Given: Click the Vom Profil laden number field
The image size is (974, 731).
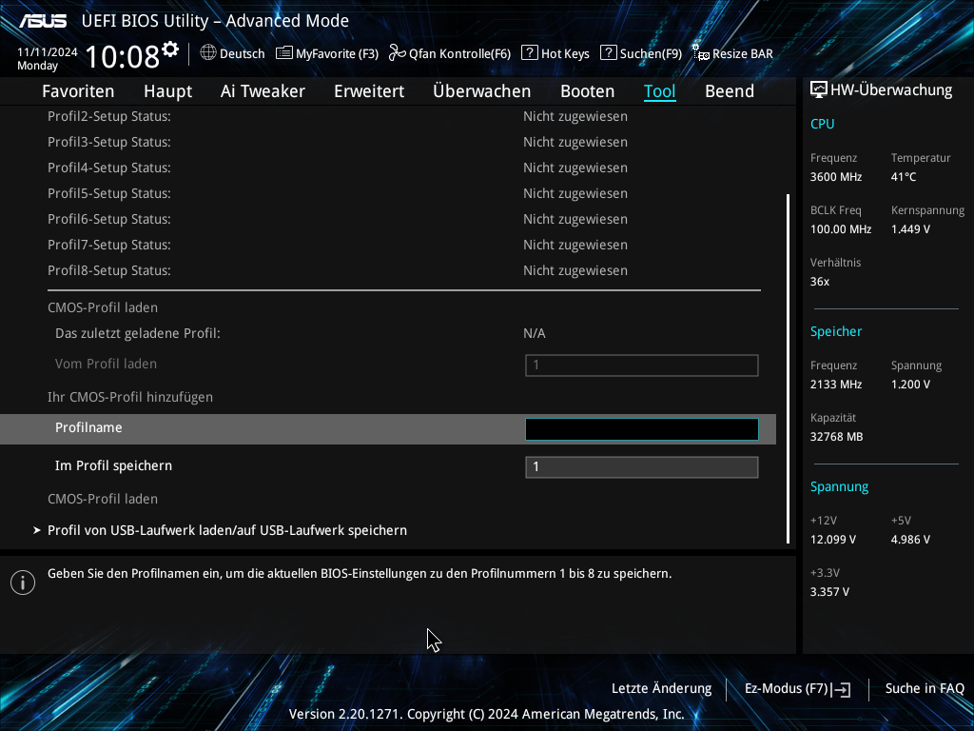Looking at the screenshot, I should [642, 365].
